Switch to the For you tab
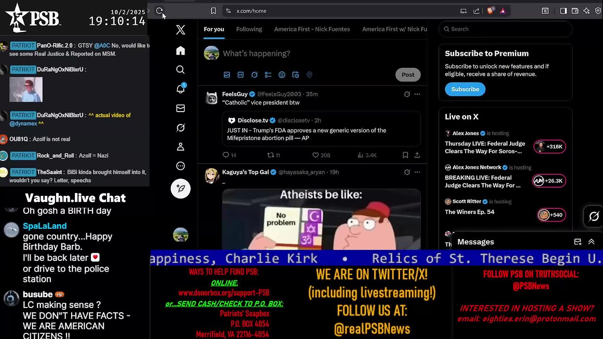Viewport: 603px width, 339px height. click(x=214, y=29)
